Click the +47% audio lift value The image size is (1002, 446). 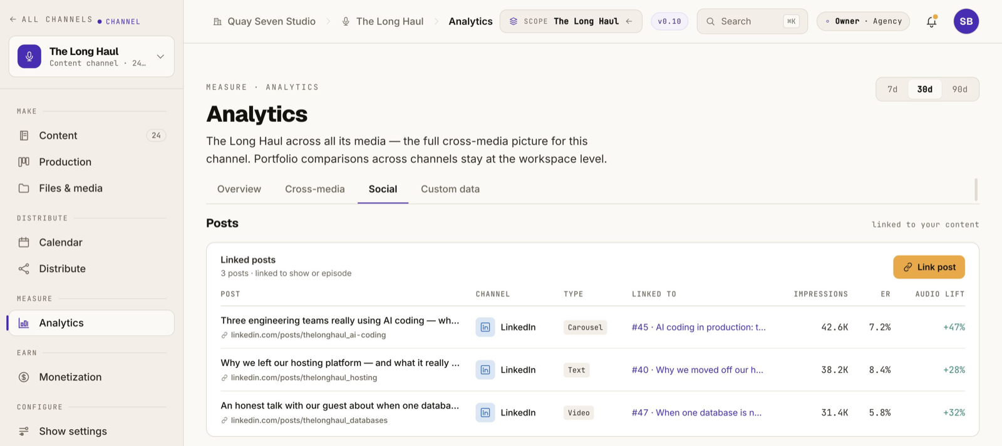pos(954,327)
